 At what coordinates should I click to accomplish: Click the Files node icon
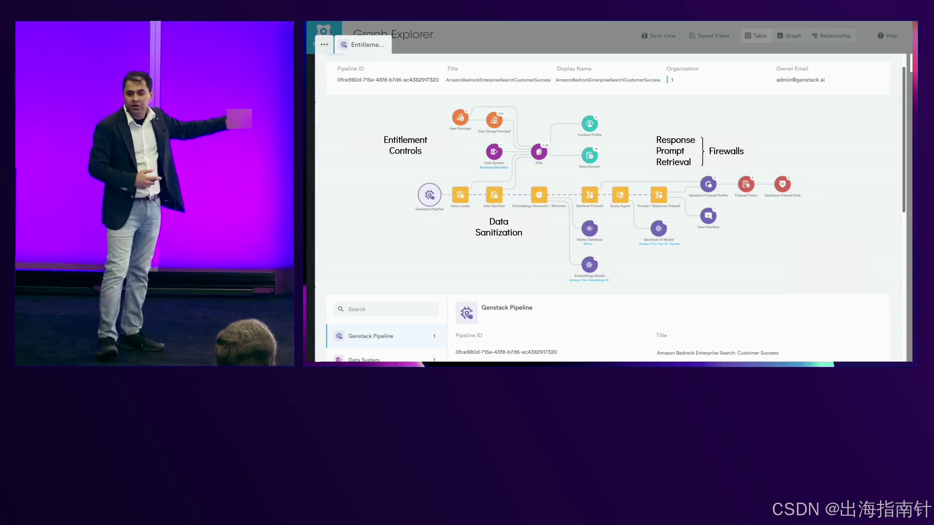tap(539, 152)
